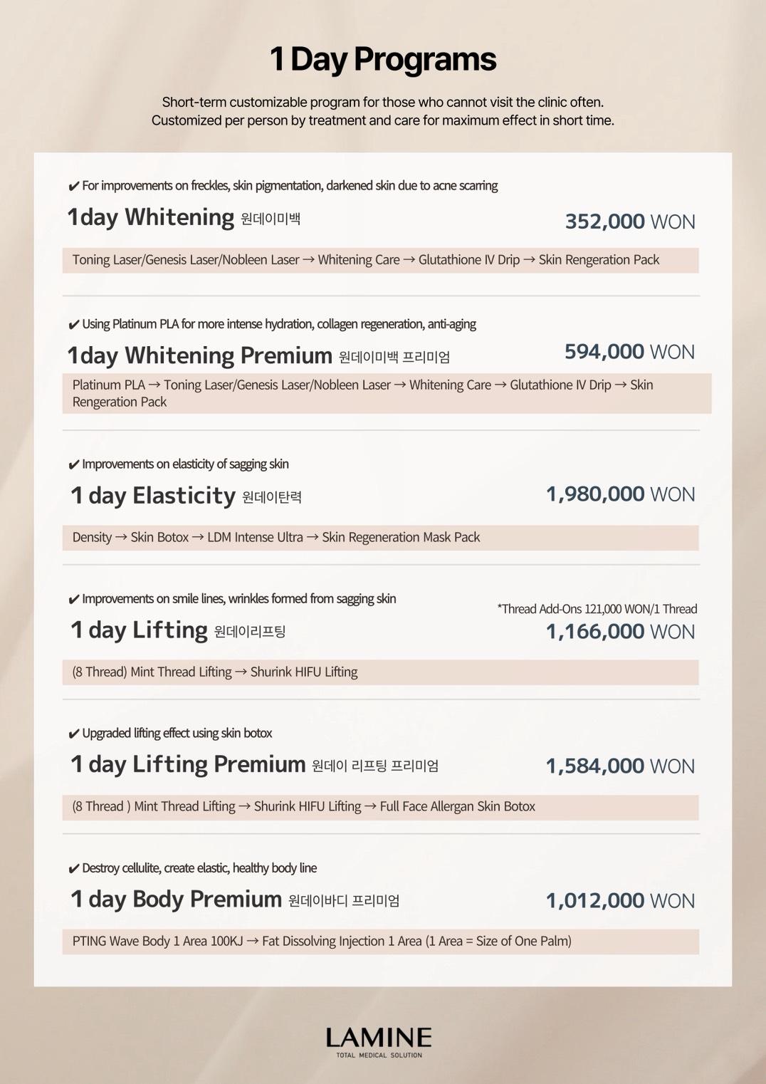
Task: Select the 1 day Body Premium heading
Action: pos(176,899)
